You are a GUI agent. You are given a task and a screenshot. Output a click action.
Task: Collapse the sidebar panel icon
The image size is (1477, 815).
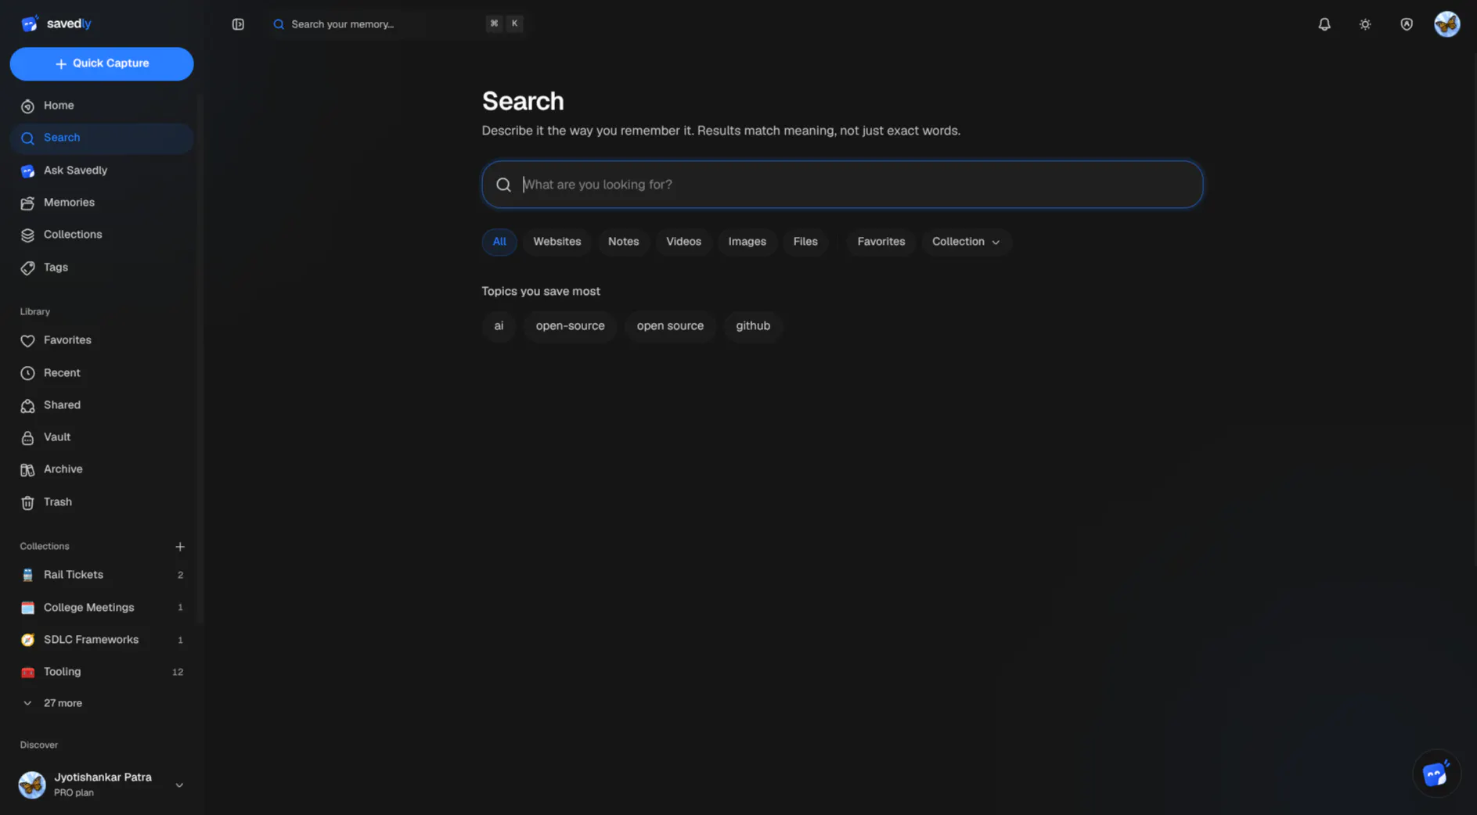[x=238, y=24]
